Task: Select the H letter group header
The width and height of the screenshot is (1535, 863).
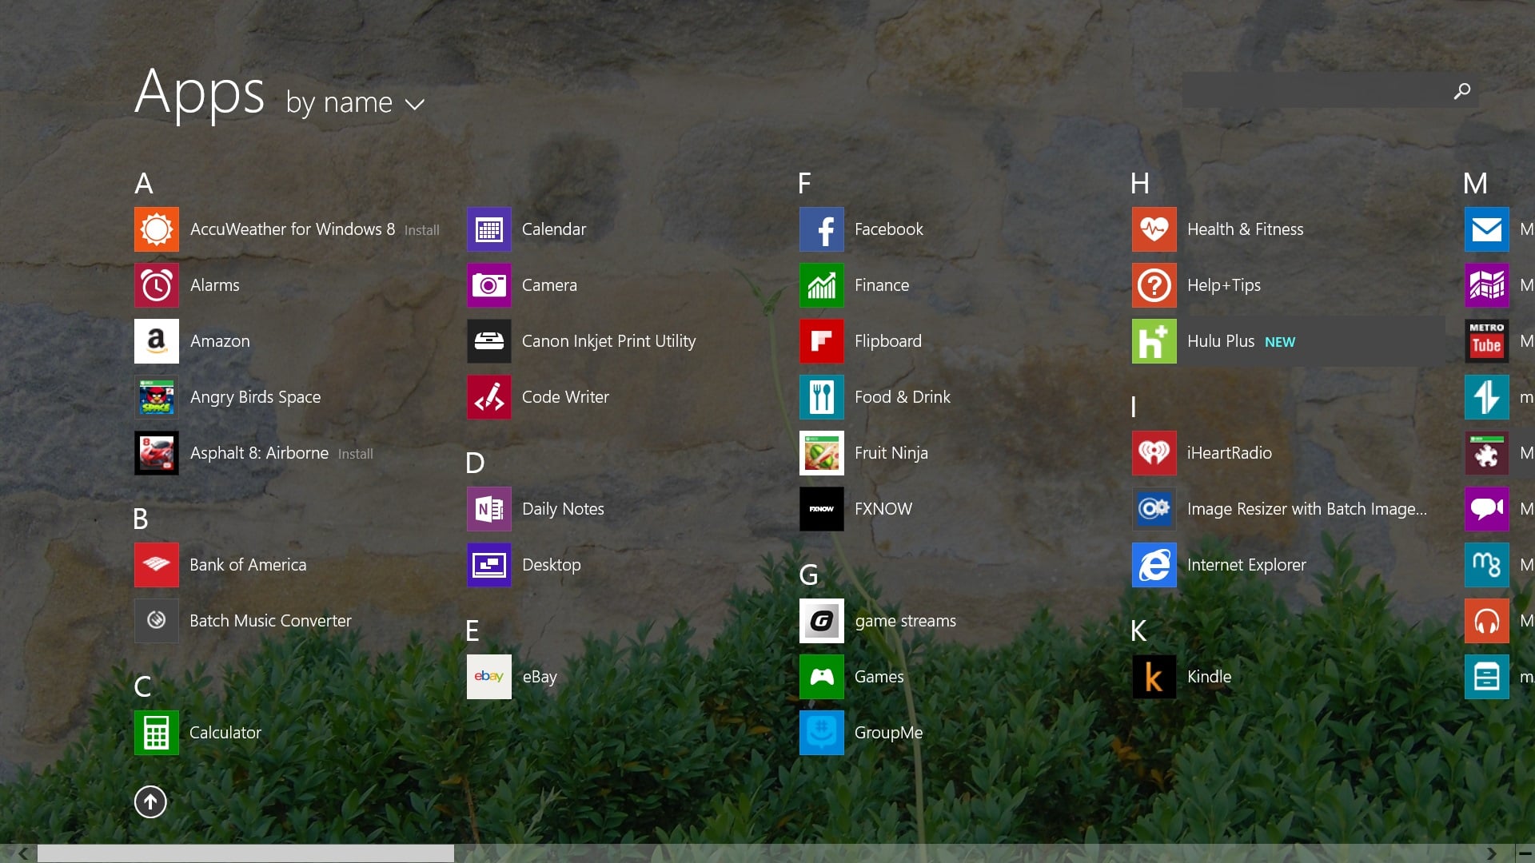Action: (x=1140, y=184)
